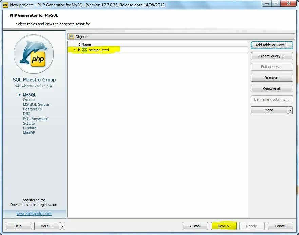Click the SQL Maestro Group heading
The image size is (299, 235).
(x=34, y=80)
